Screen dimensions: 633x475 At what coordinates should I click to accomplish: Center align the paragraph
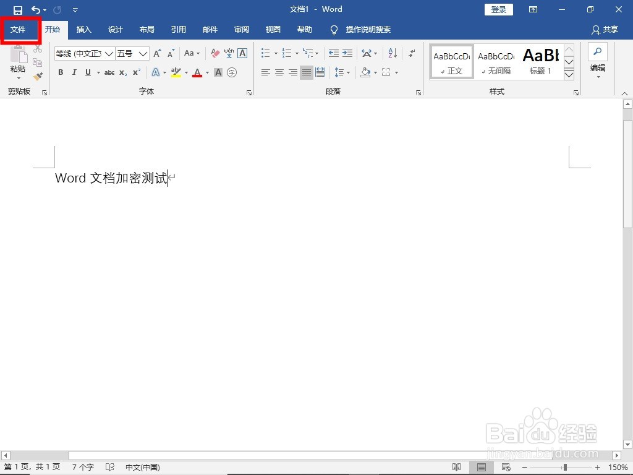pyautogui.click(x=279, y=72)
